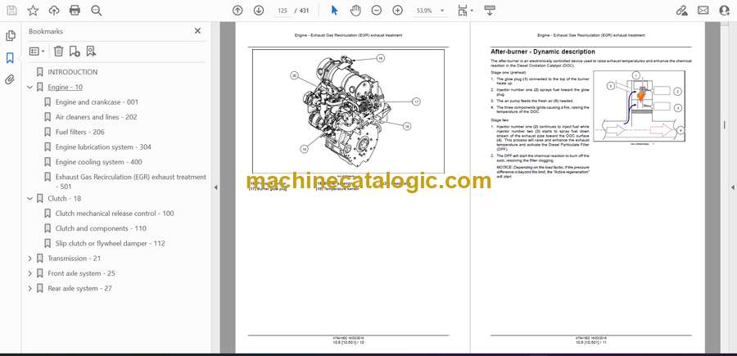
Task: Expand the right tools pane arrow
Action: tap(732, 187)
